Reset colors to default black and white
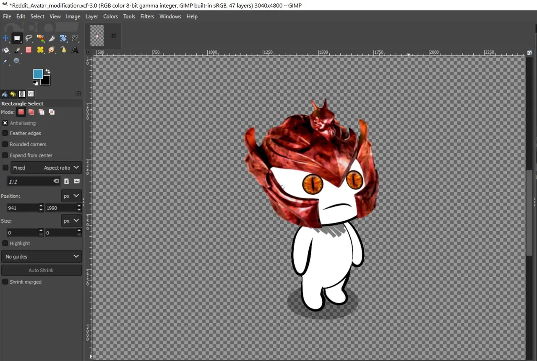This screenshot has width=537, height=361. pyautogui.click(x=35, y=83)
